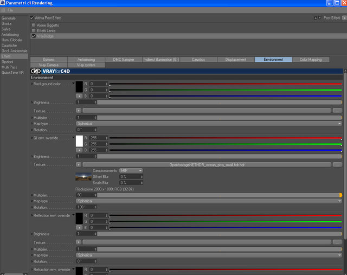Switch to the Vray system tab
The height and width of the screenshot is (275, 347).
[x=86, y=65]
